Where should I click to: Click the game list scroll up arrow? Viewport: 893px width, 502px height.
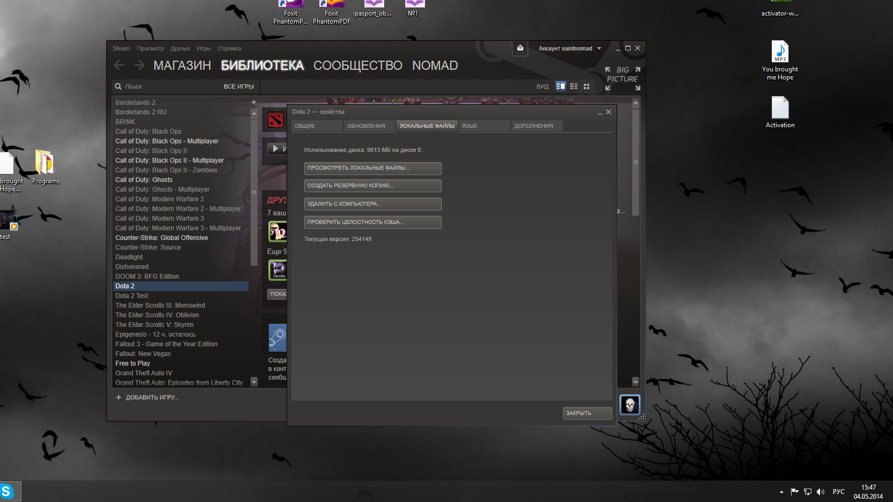pos(254,113)
